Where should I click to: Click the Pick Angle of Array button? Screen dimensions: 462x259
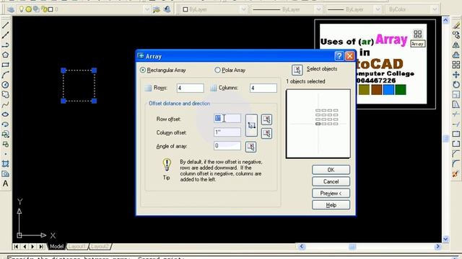[250, 147]
